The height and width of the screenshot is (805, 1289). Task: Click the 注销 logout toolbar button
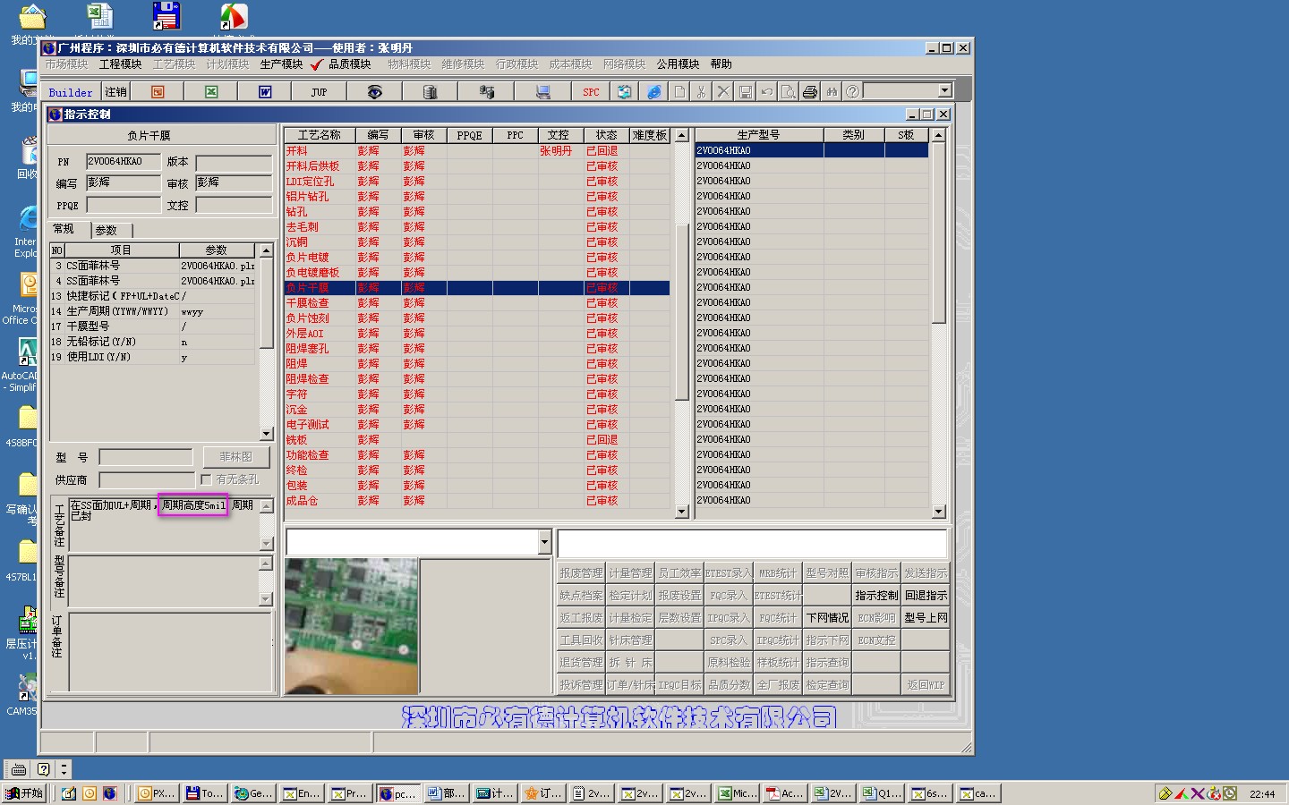[116, 92]
